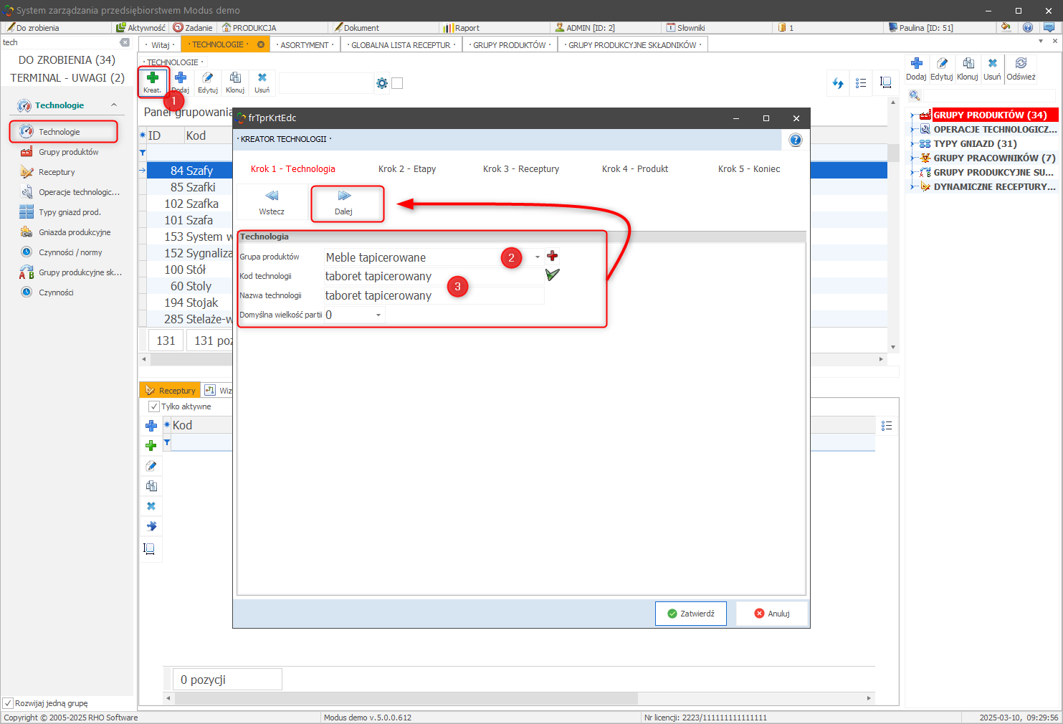The height and width of the screenshot is (724, 1063).
Task: Tick the checkbox next to the gear icon
Action: click(x=397, y=83)
